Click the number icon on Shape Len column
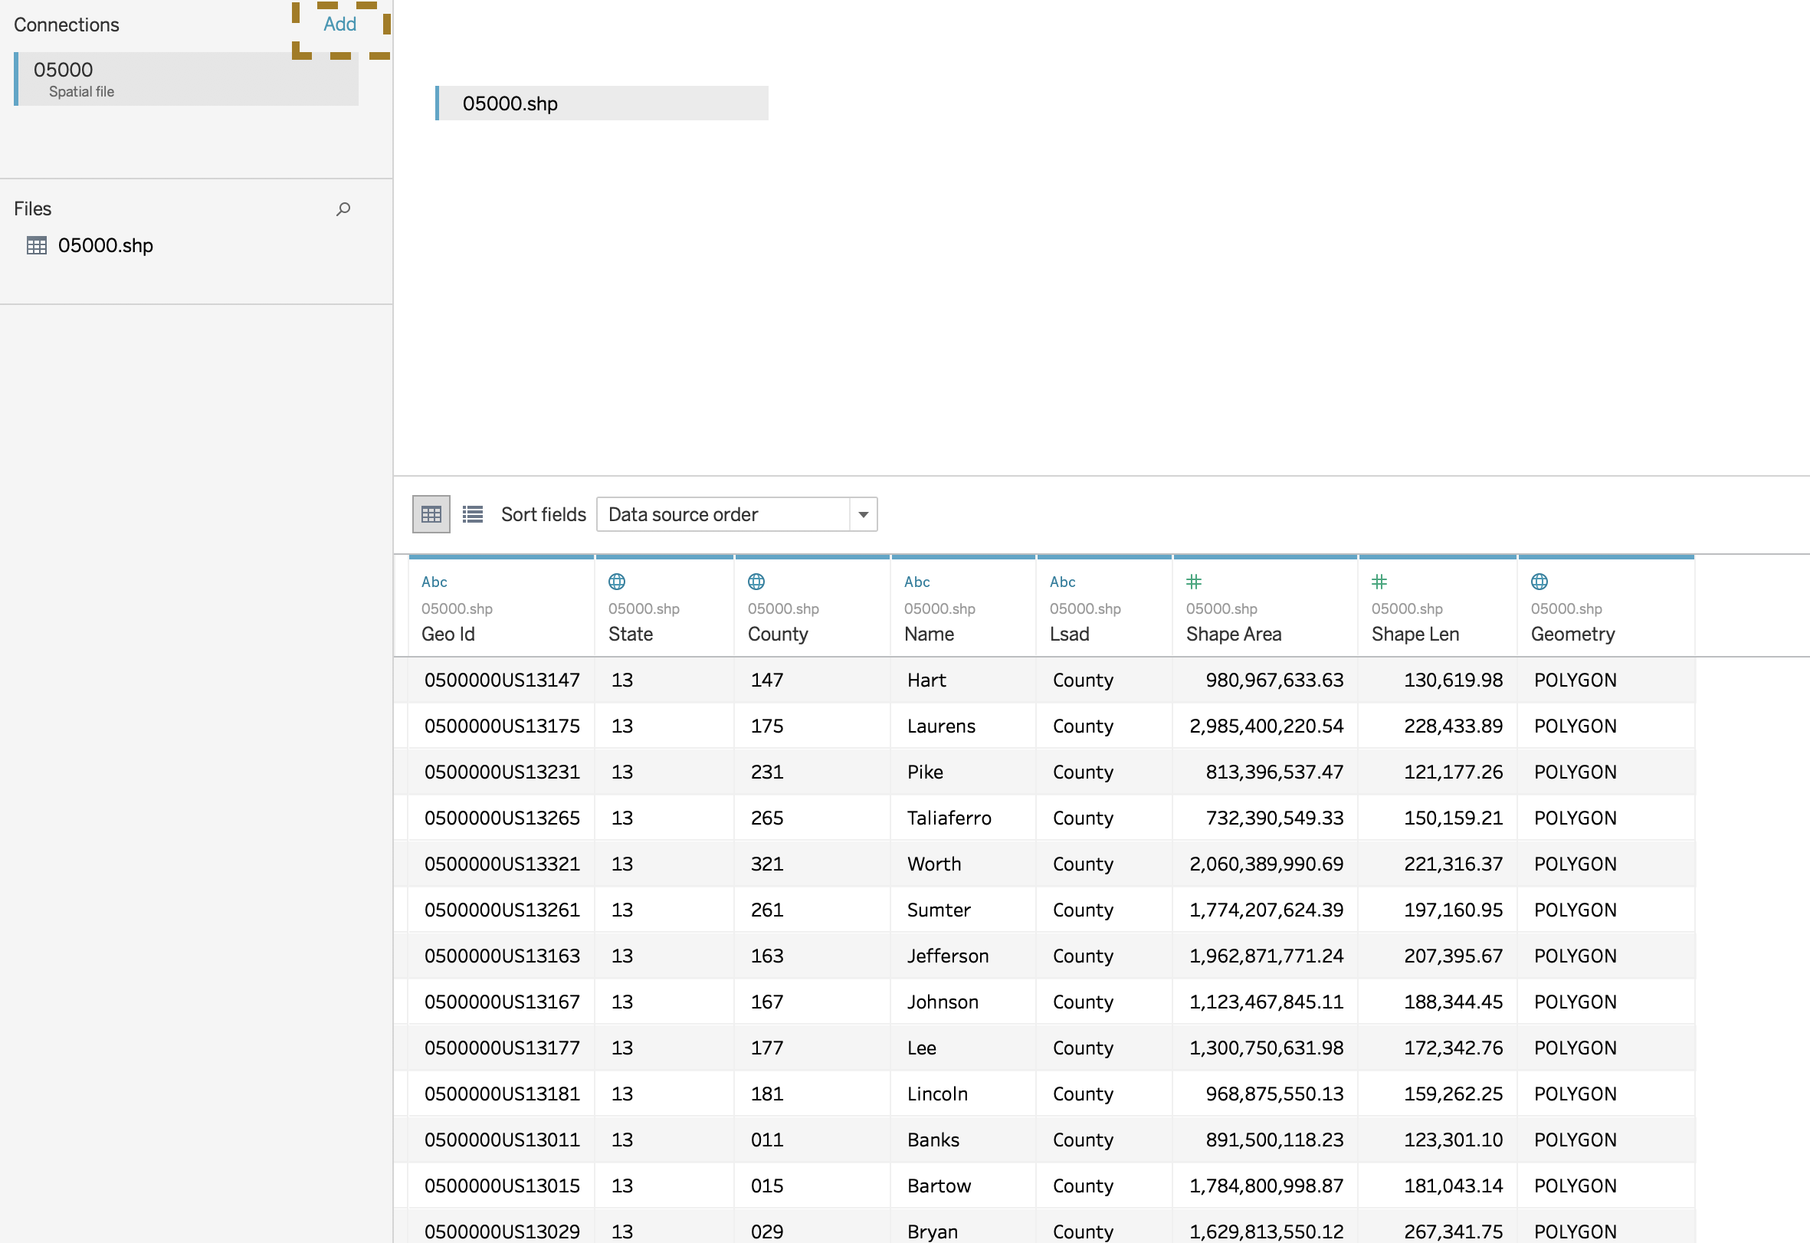 [x=1379, y=581]
